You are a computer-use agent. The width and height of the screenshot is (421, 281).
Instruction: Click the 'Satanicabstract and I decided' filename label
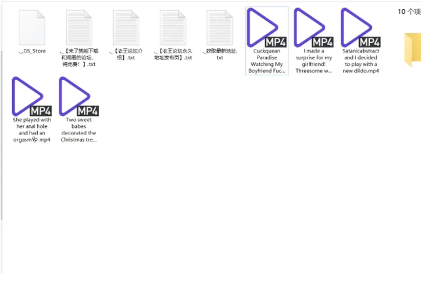[x=360, y=61]
